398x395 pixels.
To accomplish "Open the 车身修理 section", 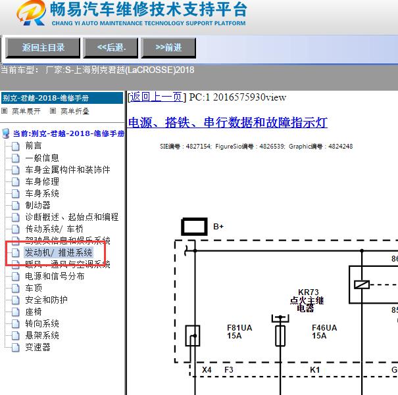I will (x=42, y=181).
